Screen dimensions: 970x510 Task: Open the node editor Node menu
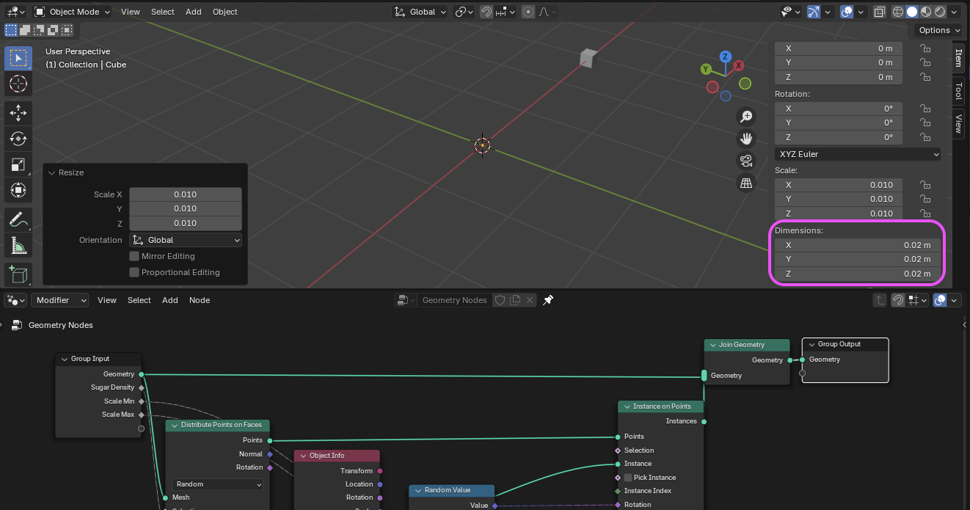[x=200, y=300]
